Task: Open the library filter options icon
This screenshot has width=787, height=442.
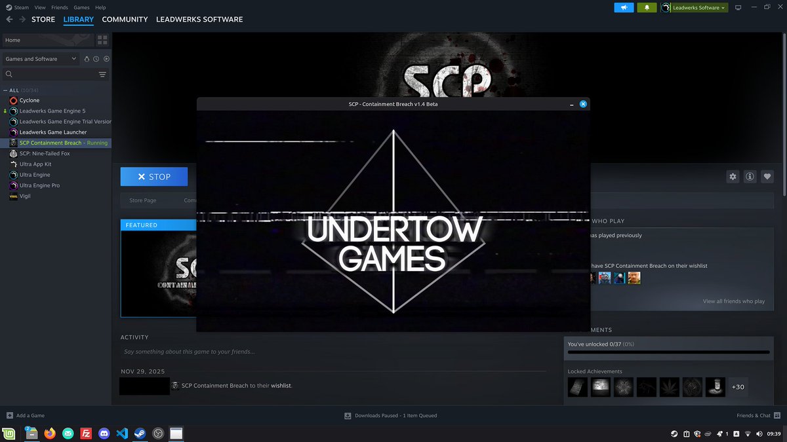Action: [x=102, y=74]
